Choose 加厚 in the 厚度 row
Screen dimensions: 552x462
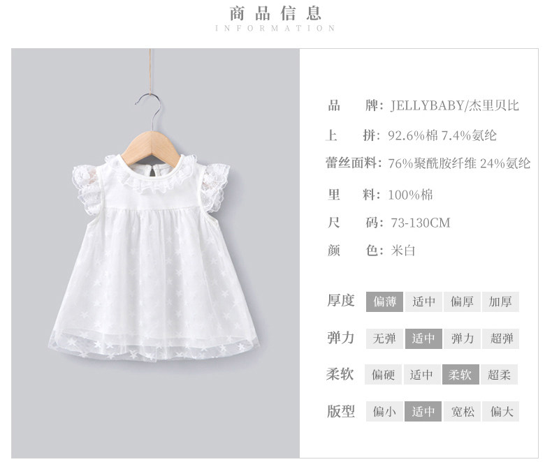click(x=500, y=301)
